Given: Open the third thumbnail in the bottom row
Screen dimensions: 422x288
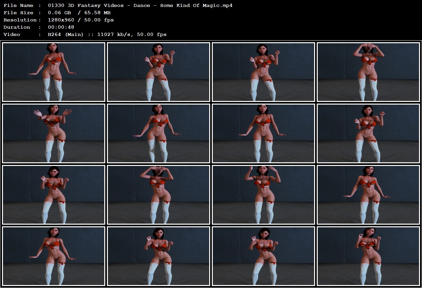Looking at the screenshot, I should click(263, 256).
